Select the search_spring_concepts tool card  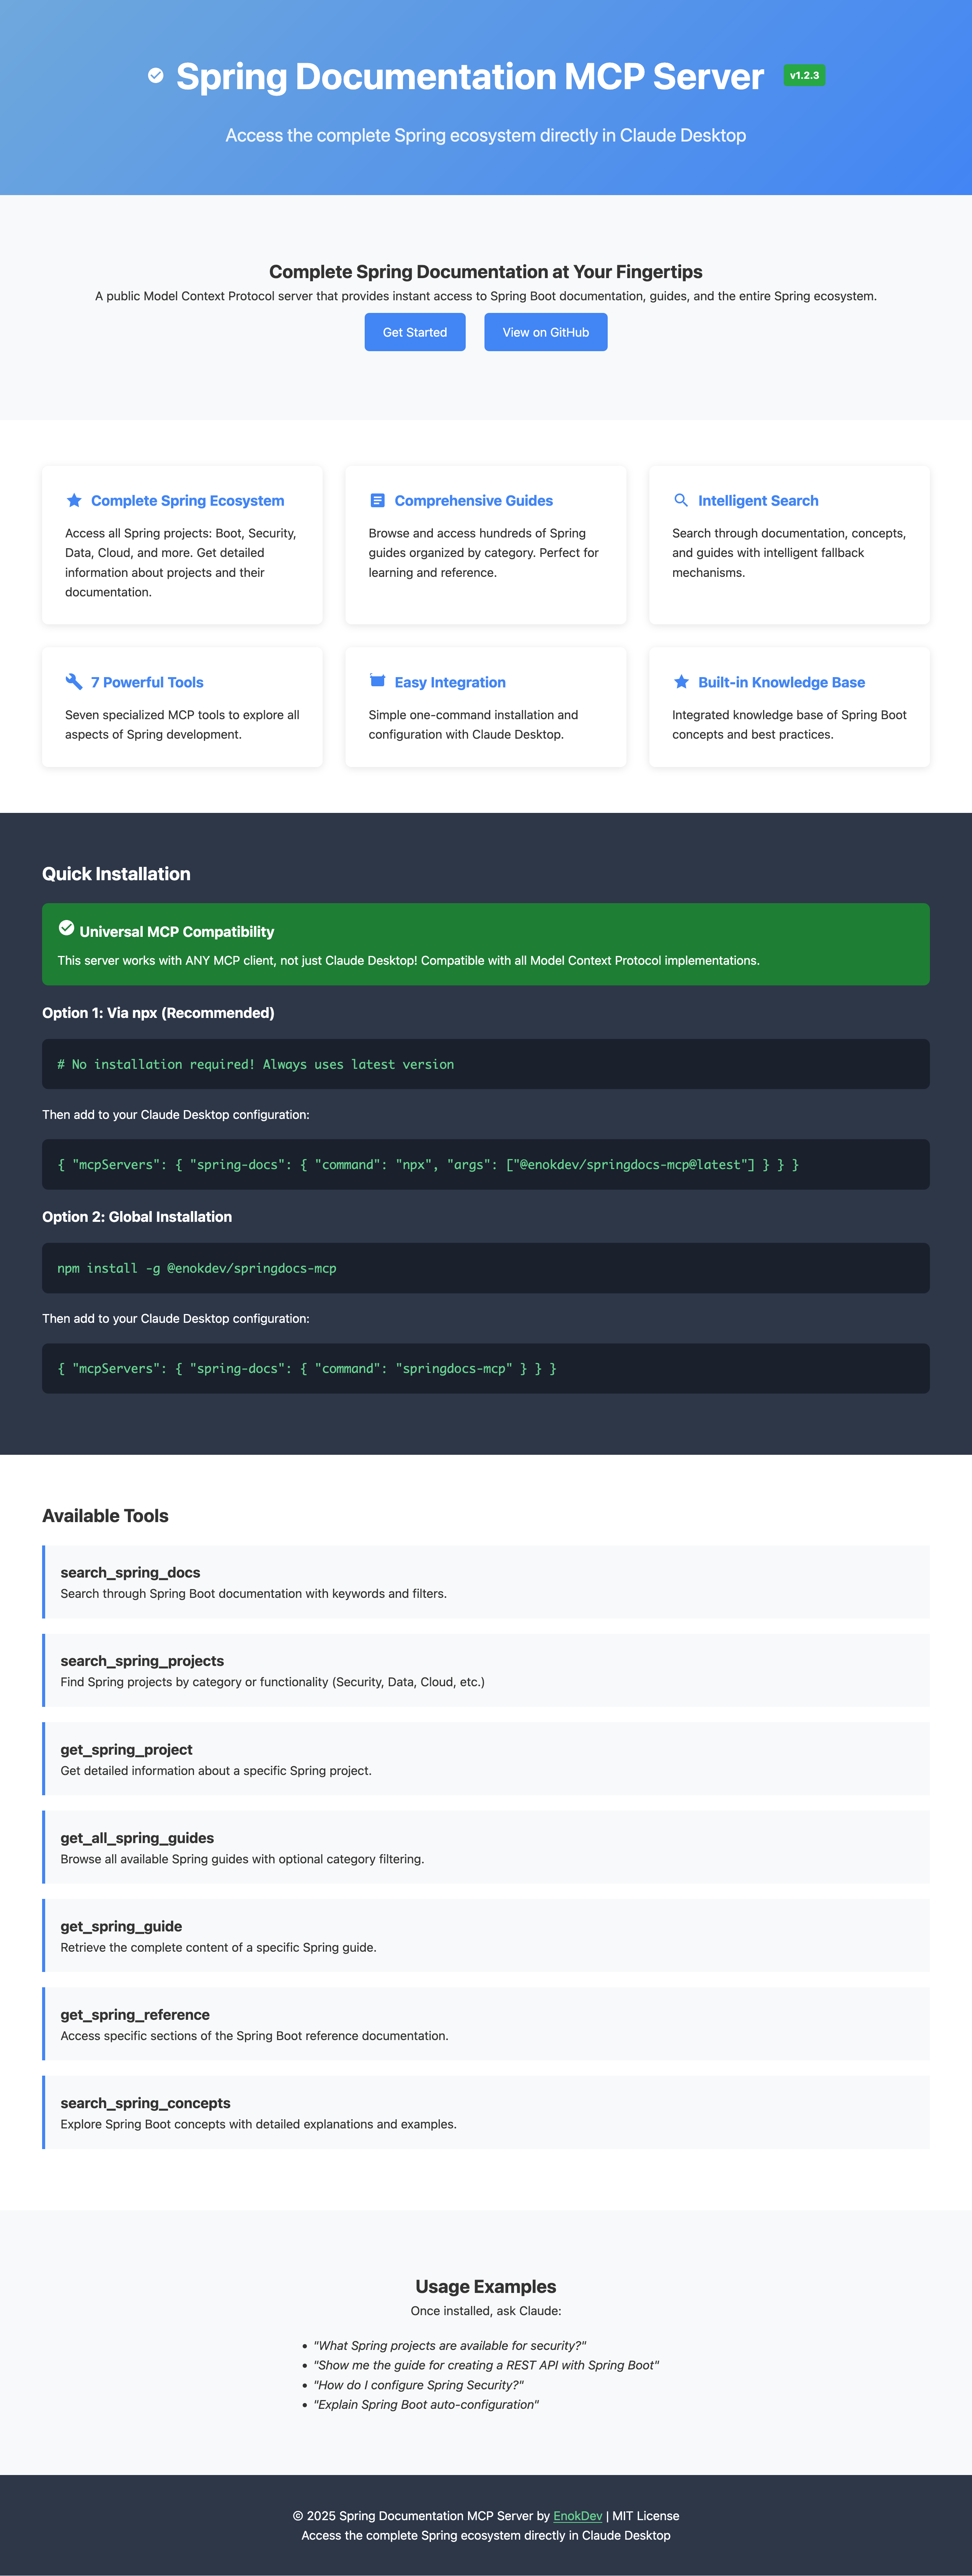pos(486,2112)
